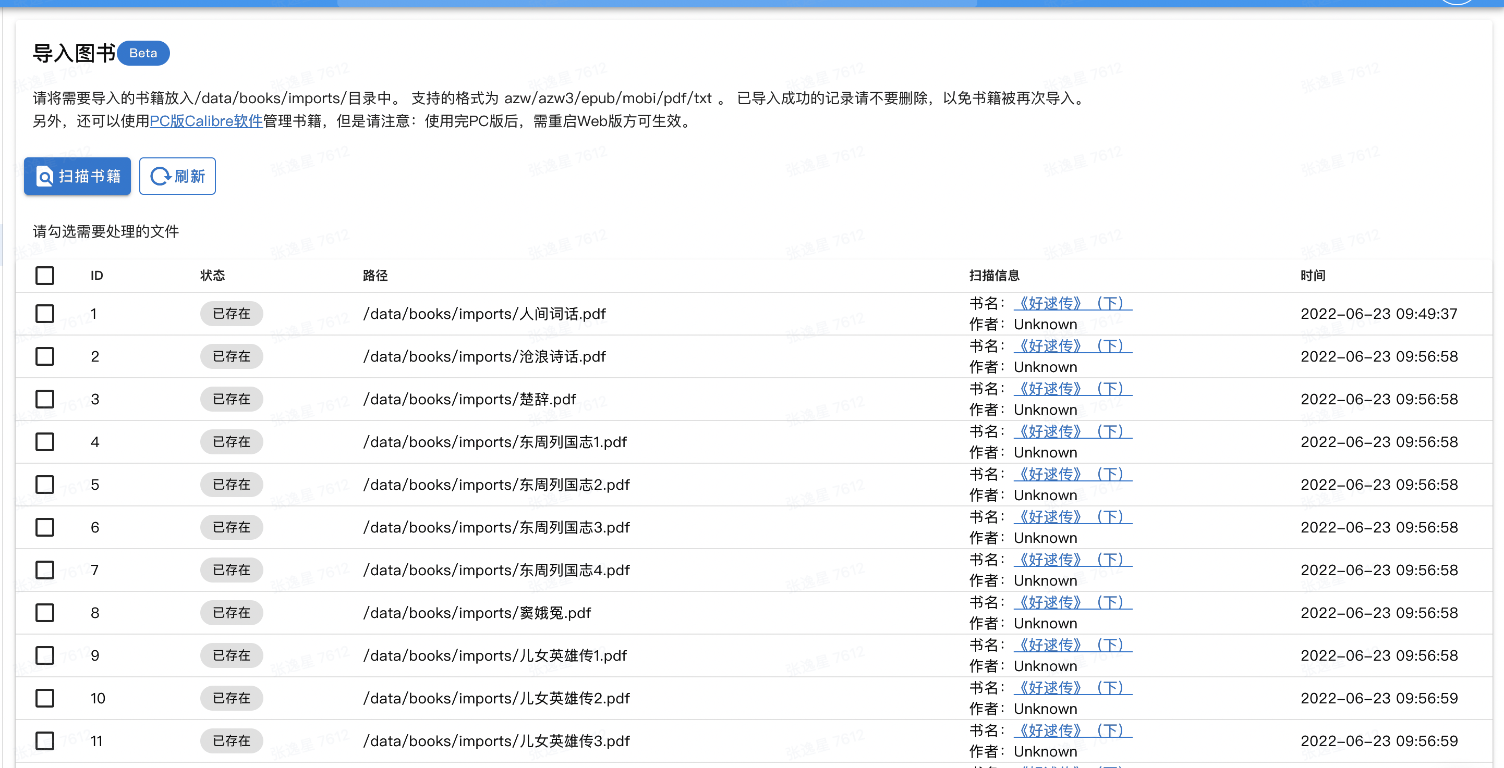Click the magnifier icon on 扫描书籍 button

tap(45, 176)
